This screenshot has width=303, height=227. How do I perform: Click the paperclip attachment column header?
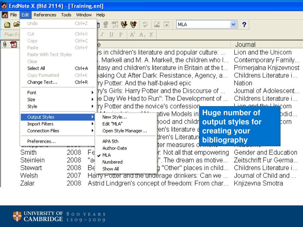point(5,45)
